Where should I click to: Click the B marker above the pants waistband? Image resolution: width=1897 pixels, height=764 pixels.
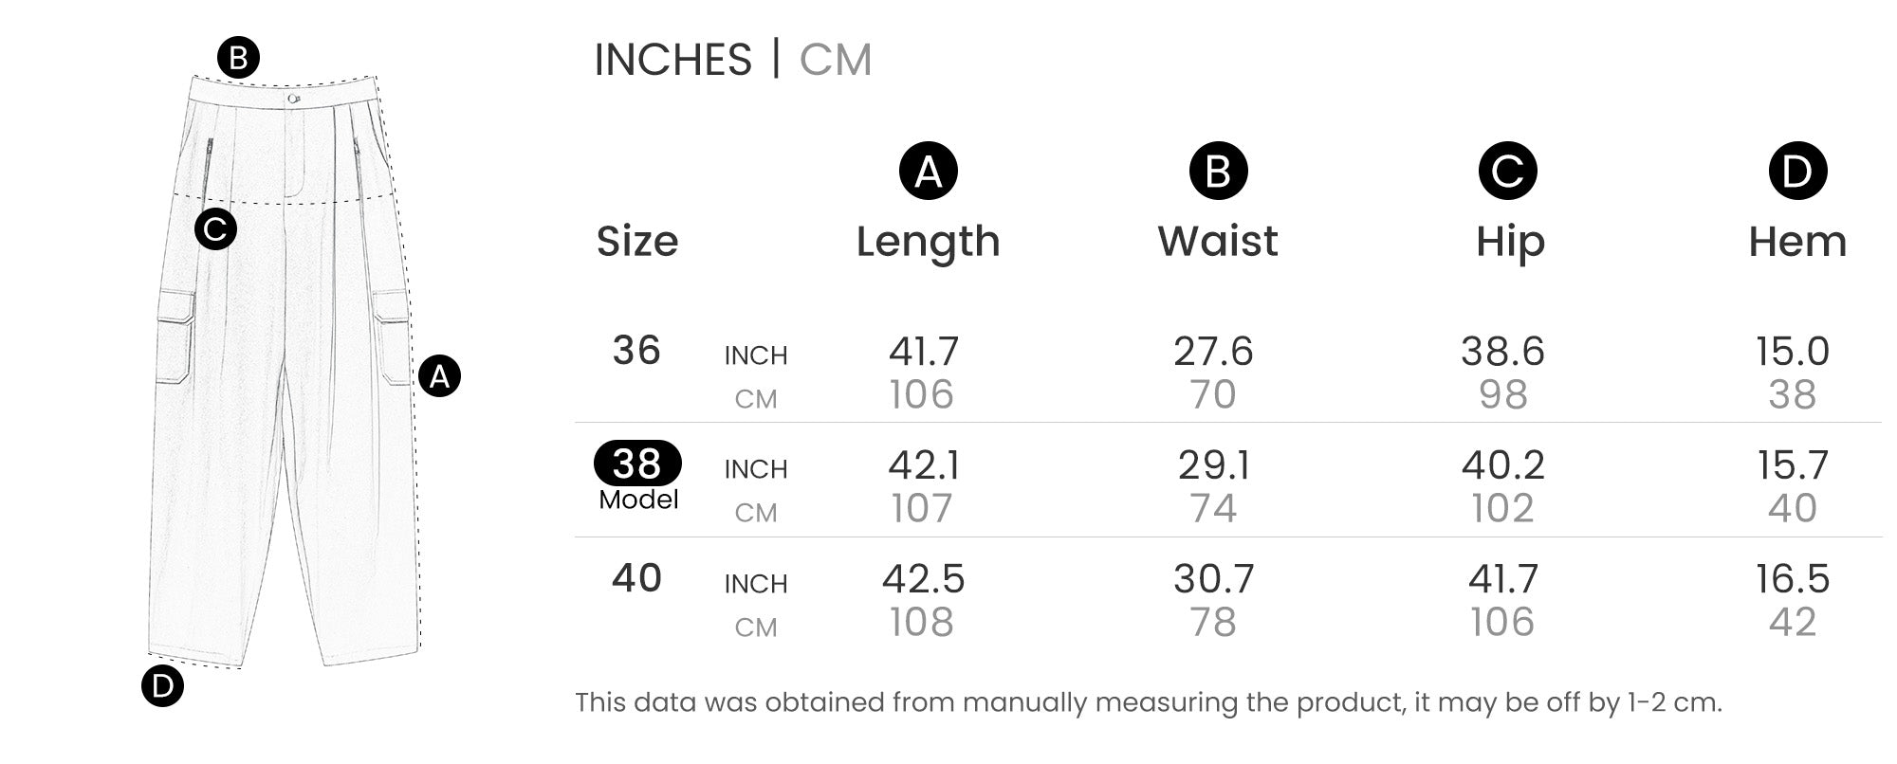[238, 58]
